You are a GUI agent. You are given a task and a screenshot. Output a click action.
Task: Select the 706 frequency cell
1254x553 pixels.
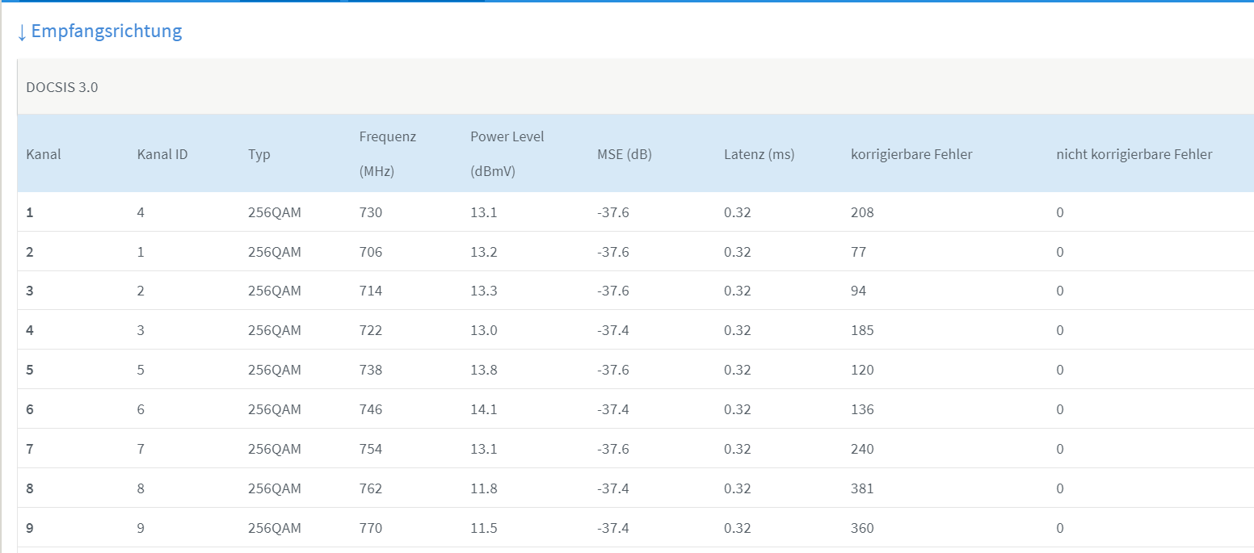371,252
